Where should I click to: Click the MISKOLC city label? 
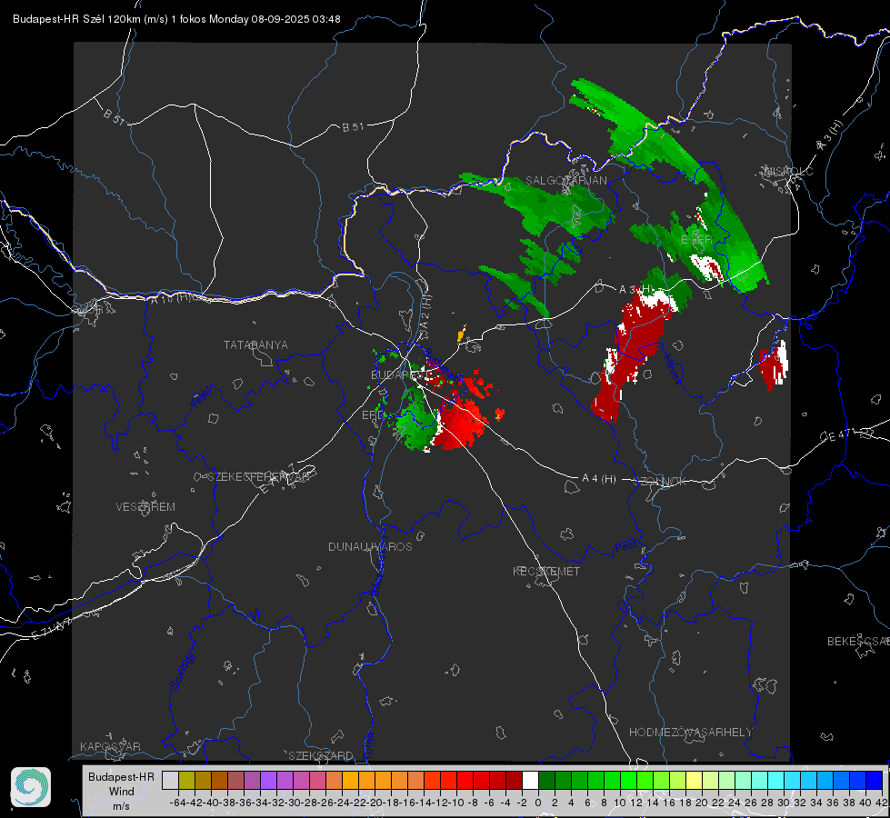(789, 172)
